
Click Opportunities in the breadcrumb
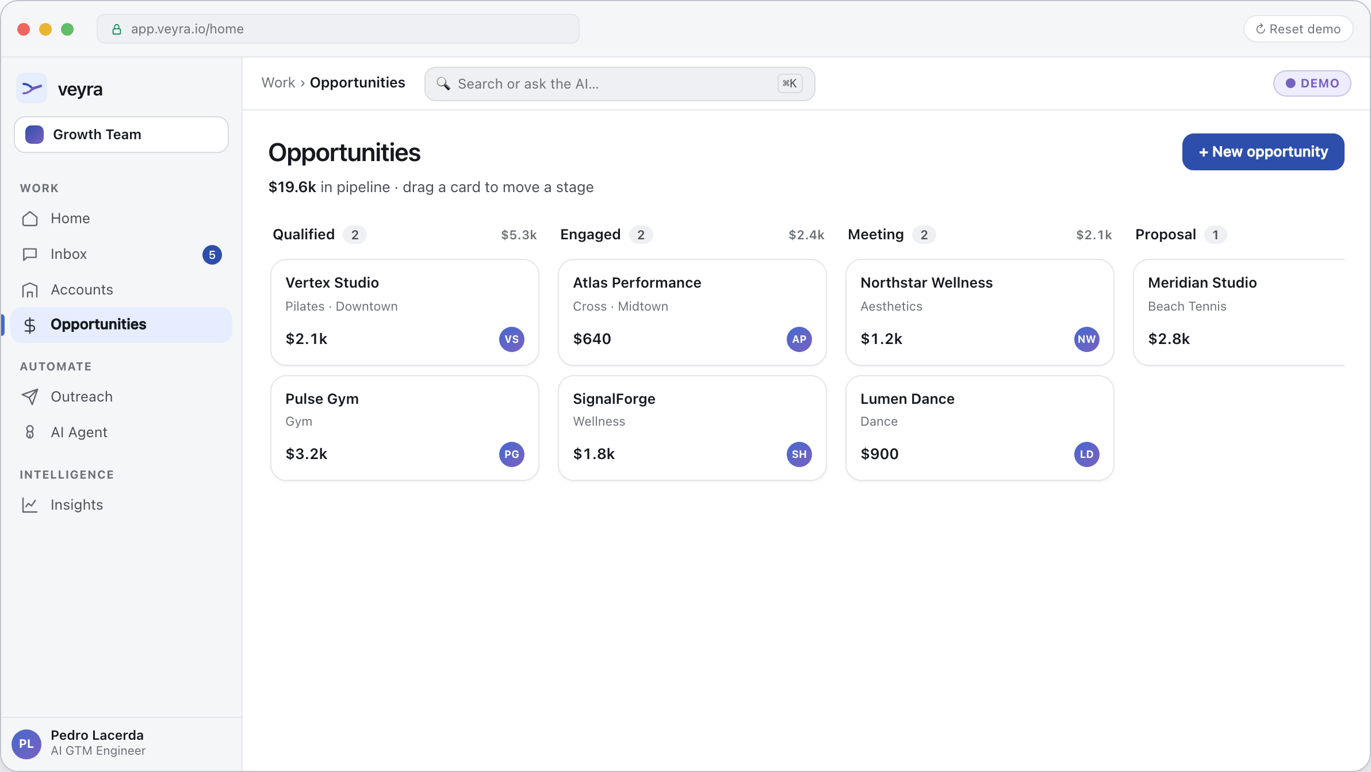click(358, 83)
